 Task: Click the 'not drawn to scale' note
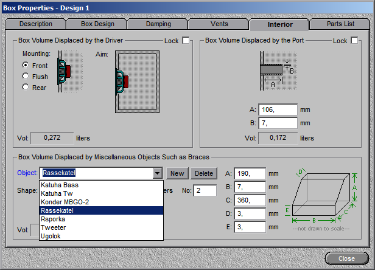[x=321, y=229]
